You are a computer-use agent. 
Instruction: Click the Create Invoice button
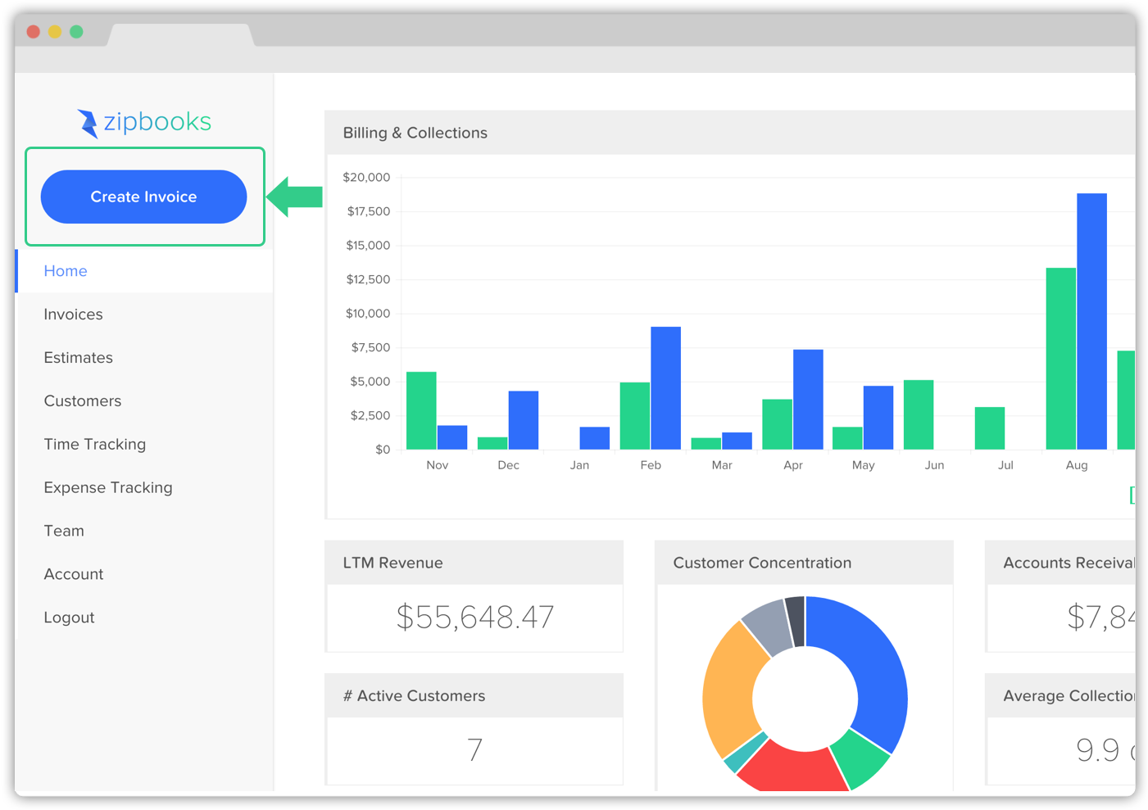(143, 197)
